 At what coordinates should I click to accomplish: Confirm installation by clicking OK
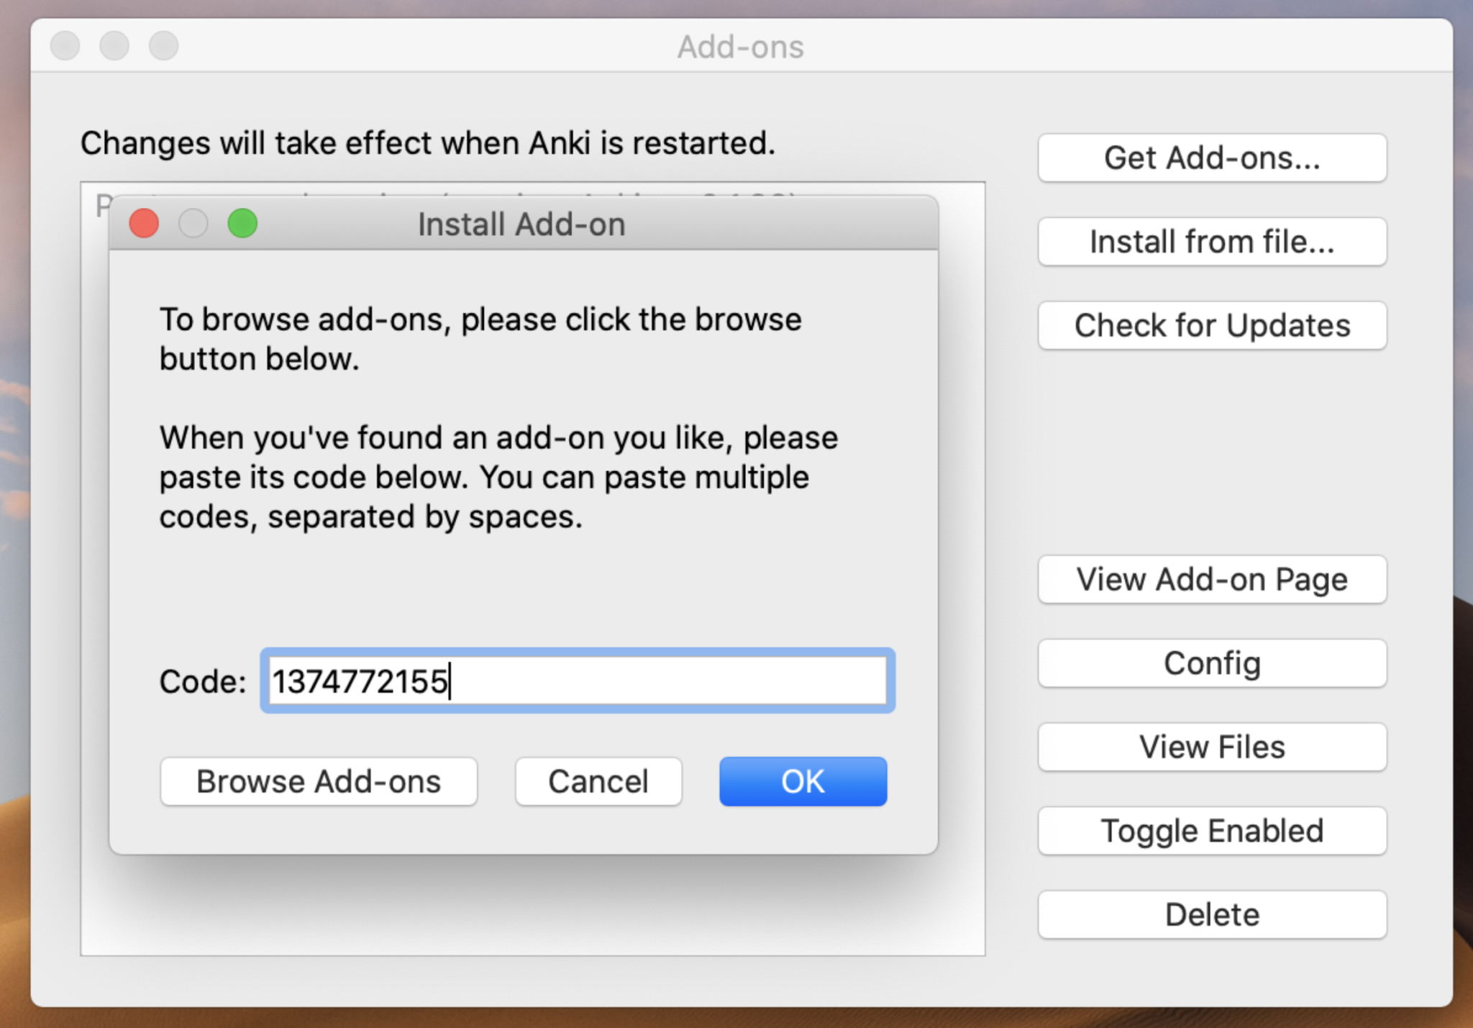coord(802,781)
